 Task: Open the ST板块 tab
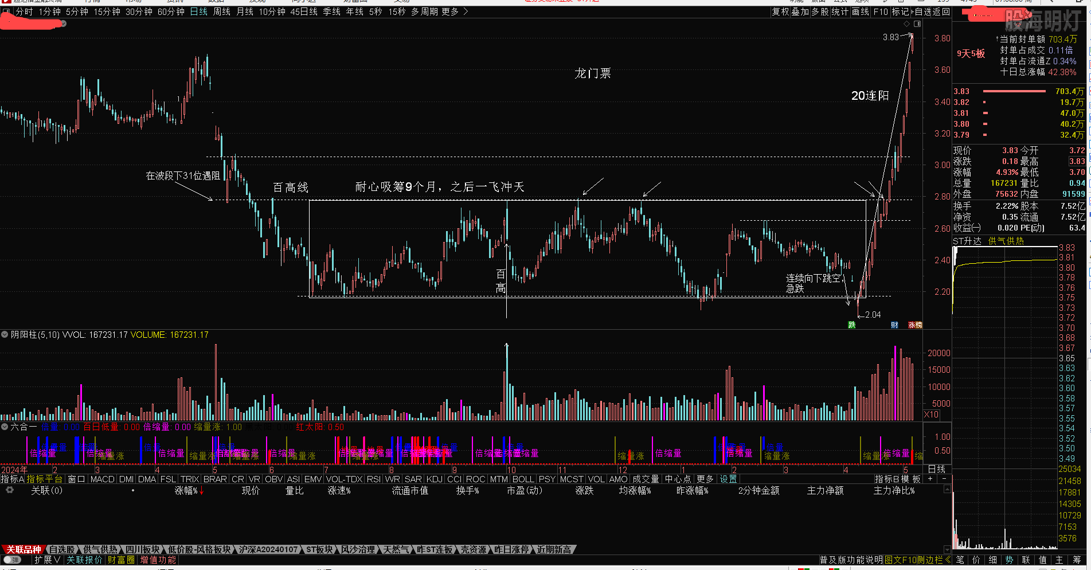(x=319, y=549)
